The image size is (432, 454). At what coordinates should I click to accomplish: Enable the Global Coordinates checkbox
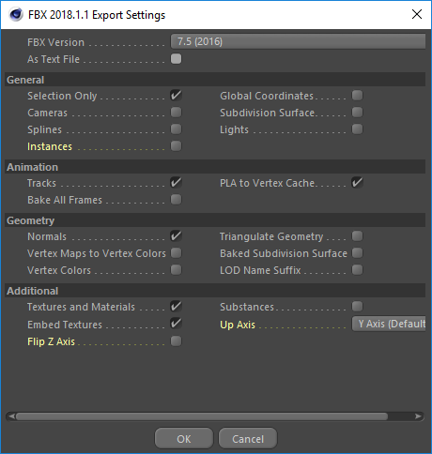coord(357,96)
